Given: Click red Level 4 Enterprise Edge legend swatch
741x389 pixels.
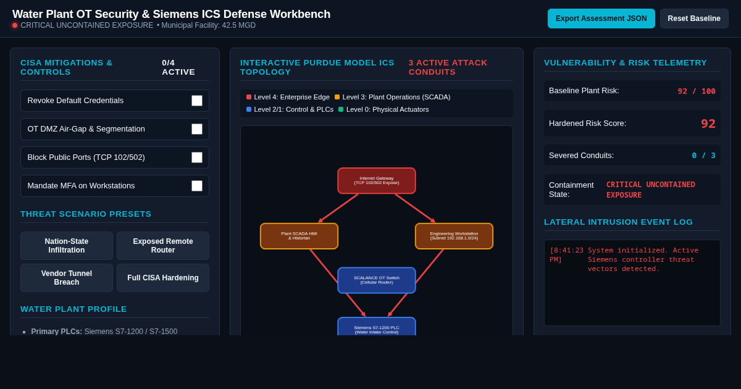Looking at the screenshot, I should click(249, 97).
